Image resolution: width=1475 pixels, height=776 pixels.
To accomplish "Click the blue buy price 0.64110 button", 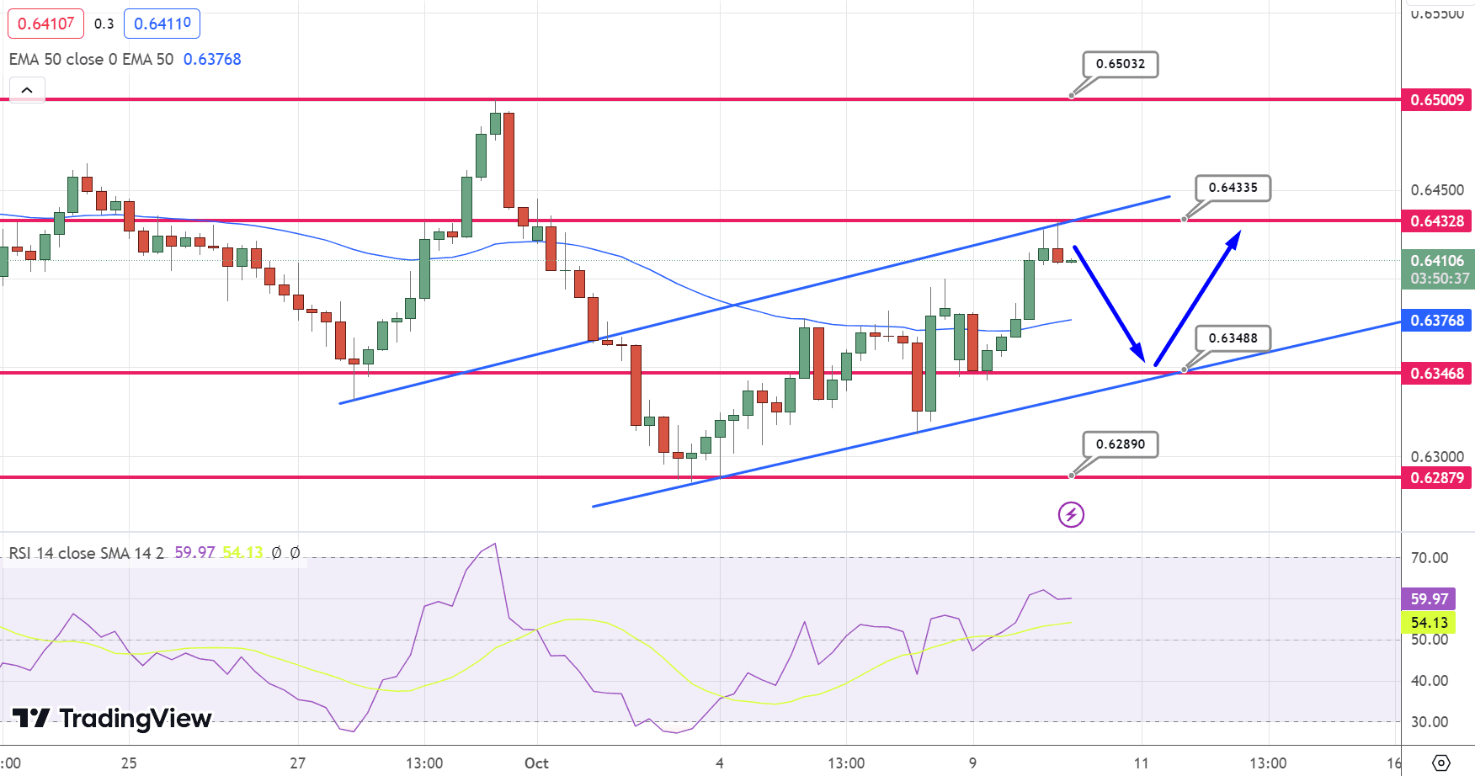I will point(162,24).
